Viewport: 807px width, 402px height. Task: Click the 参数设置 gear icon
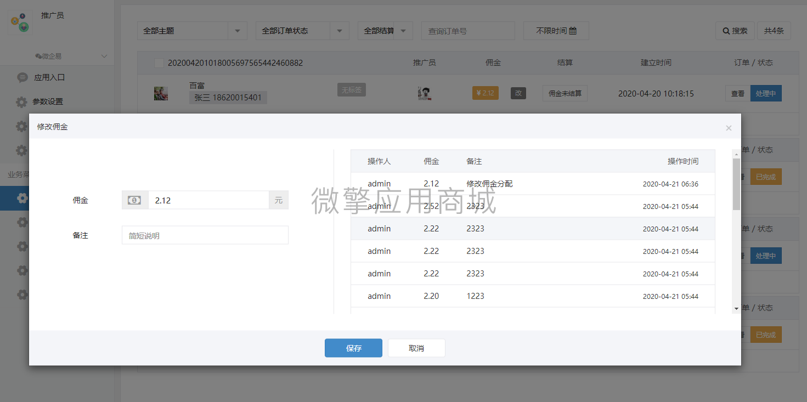click(21, 101)
